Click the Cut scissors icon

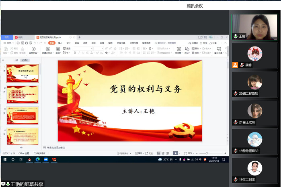(12, 48)
